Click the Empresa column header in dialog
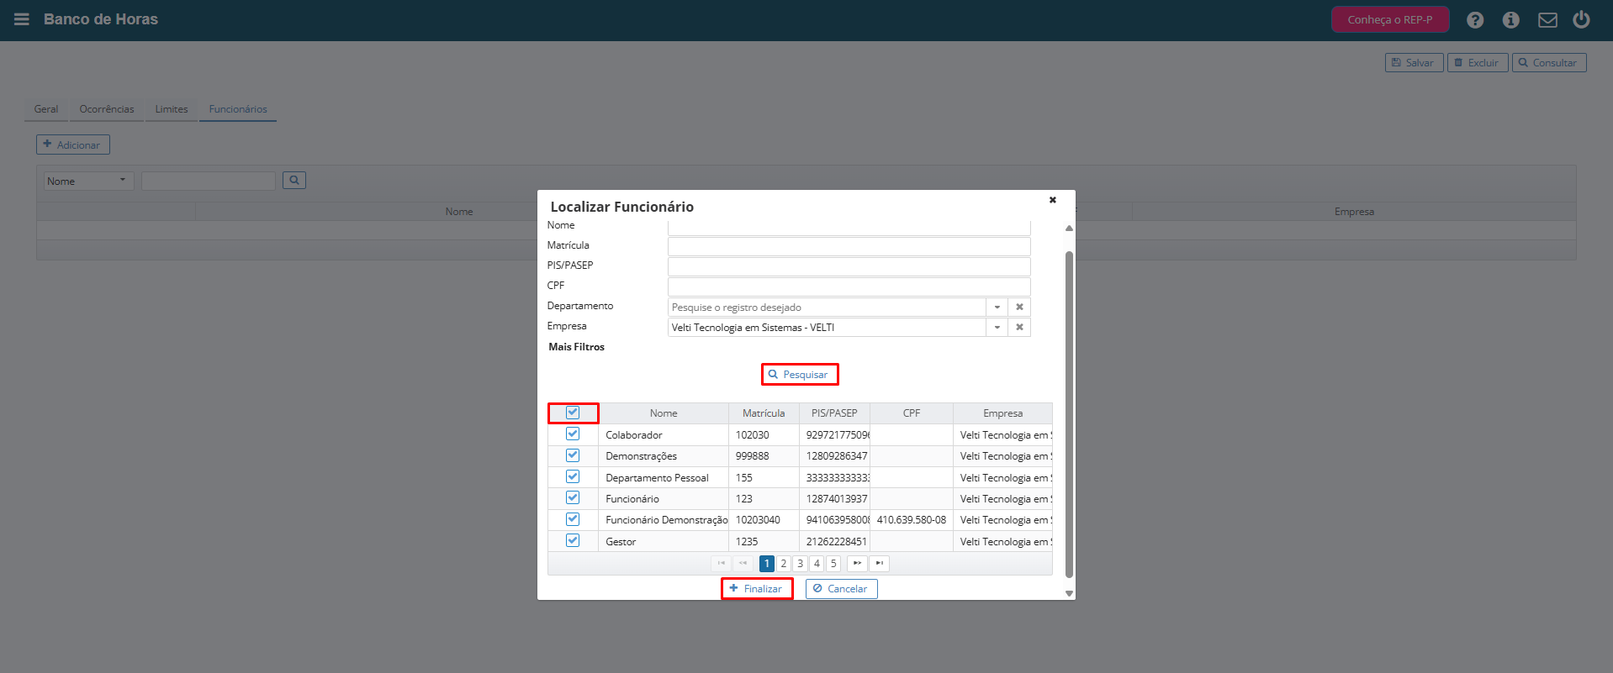Screen dimensions: 1613x673 (x=1002, y=413)
